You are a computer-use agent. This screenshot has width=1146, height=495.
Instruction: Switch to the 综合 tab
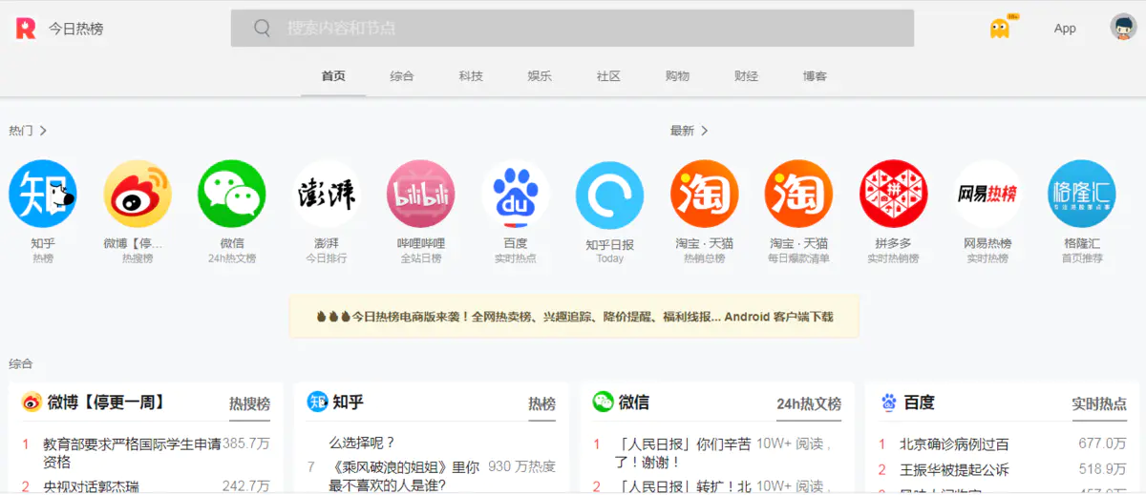[x=402, y=76]
